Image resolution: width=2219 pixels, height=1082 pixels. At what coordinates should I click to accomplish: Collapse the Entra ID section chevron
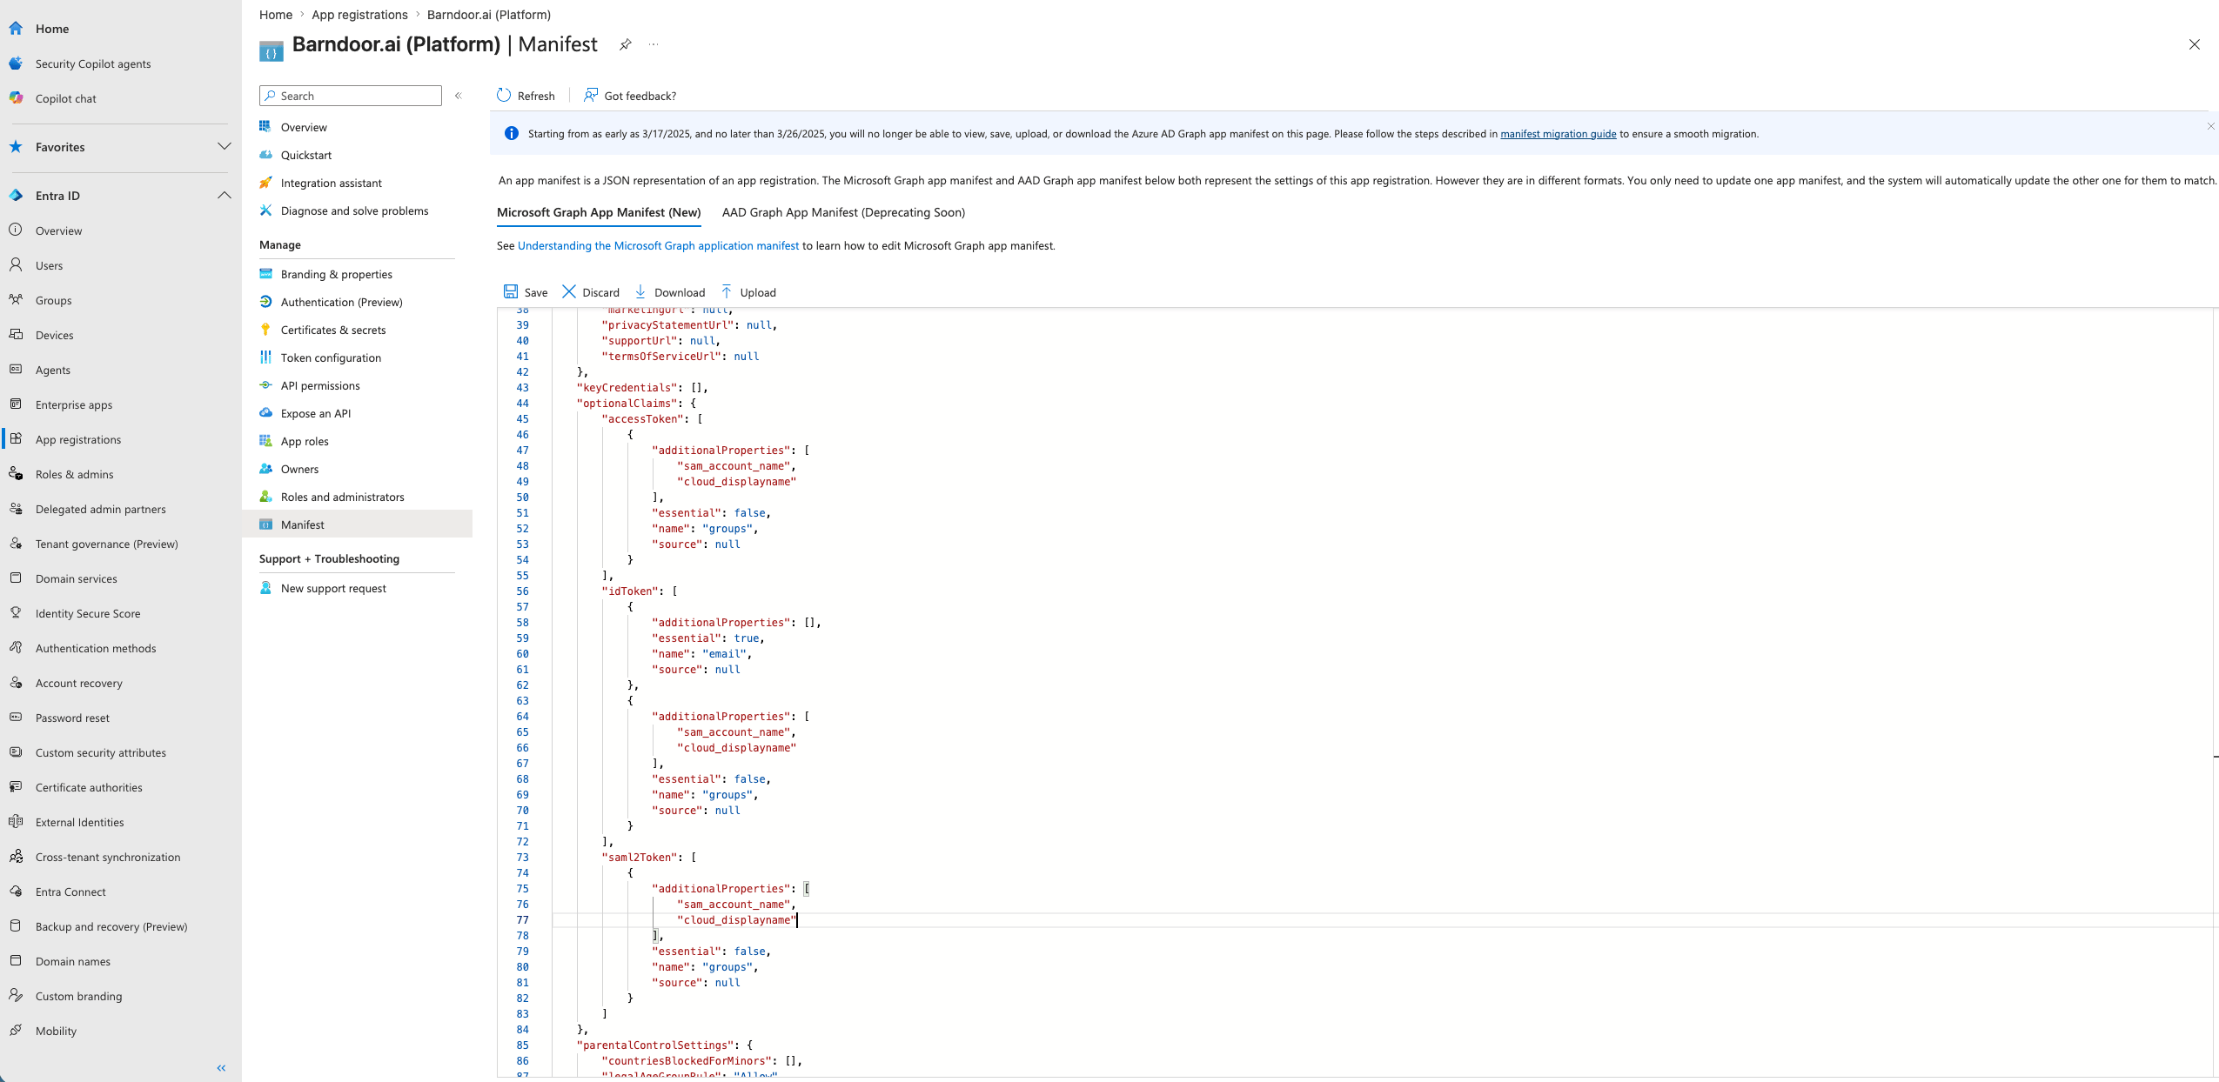point(225,195)
